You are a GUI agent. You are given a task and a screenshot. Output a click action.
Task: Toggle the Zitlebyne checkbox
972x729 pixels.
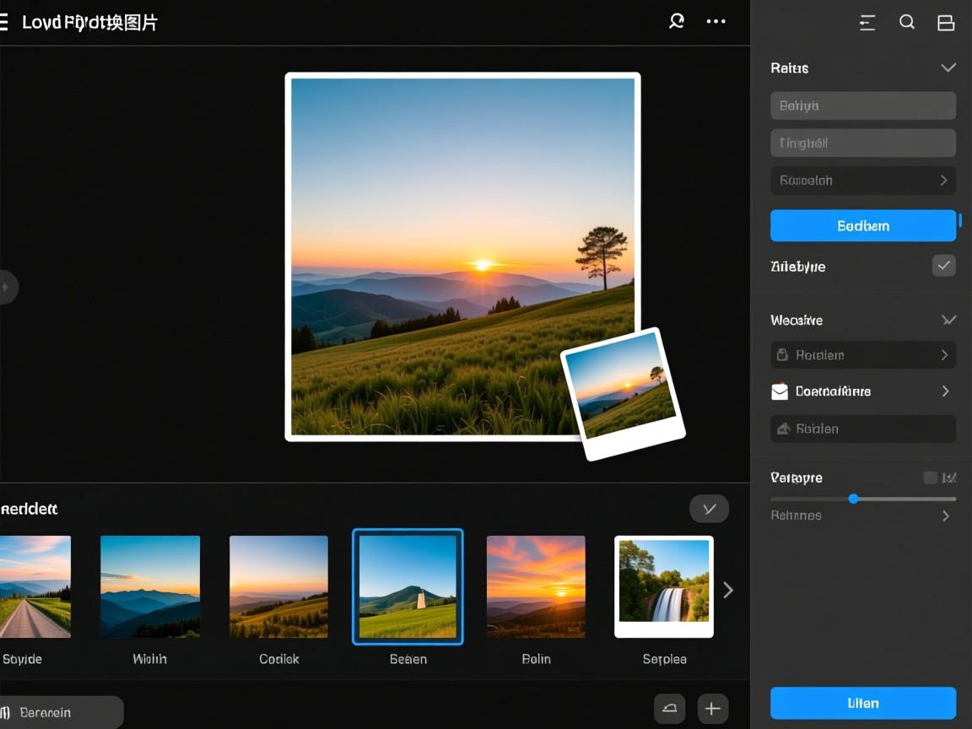click(x=943, y=266)
